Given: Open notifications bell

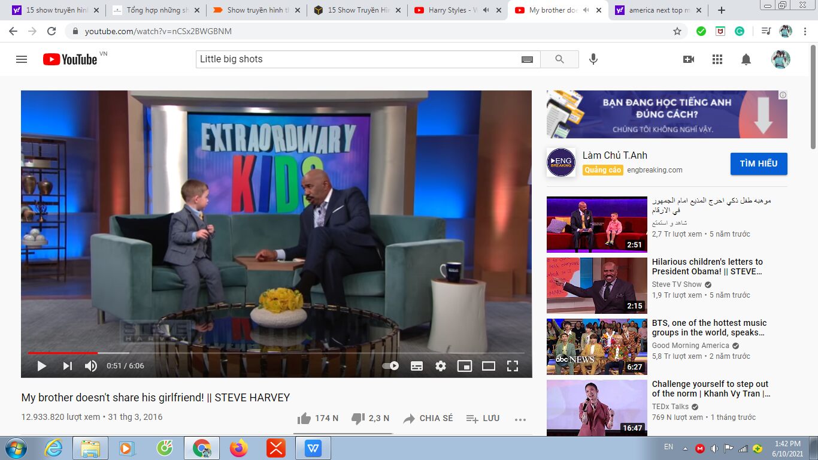Looking at the screenshot, I should [746, 59].
